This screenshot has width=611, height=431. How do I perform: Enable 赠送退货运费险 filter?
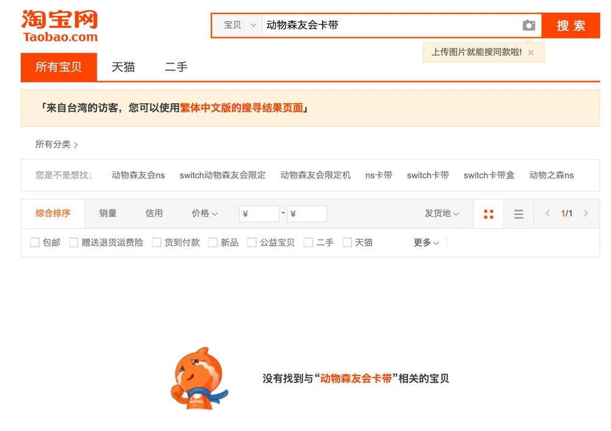[74, 242]
